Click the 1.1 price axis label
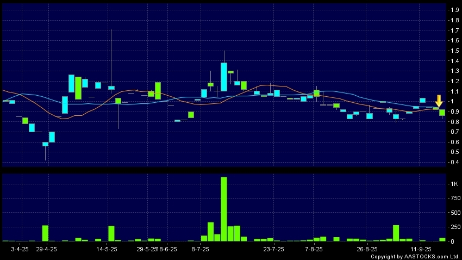The height and width of the screenshot is (260, 462). click(x=455, y=91)
